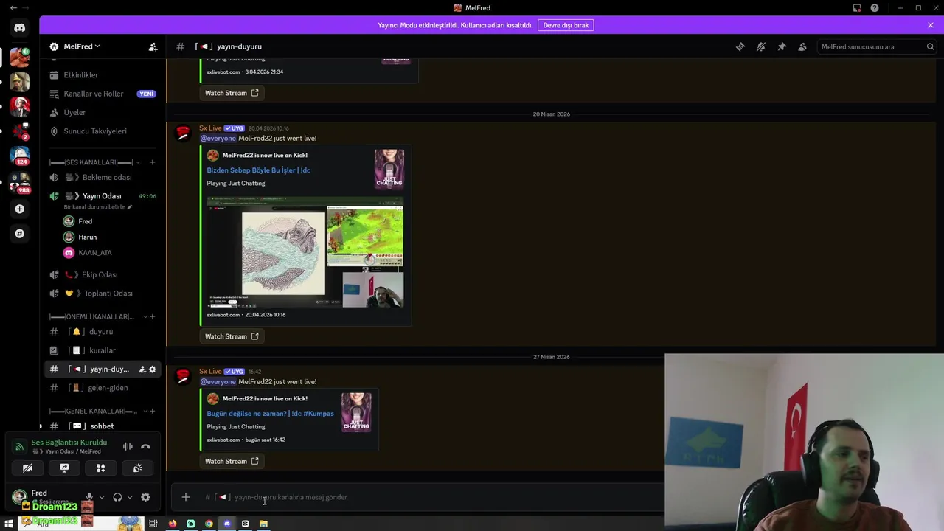The width and height of the screenshot is (944, 531).
Task: Open Etkinlikler
Action: (103, 75)
